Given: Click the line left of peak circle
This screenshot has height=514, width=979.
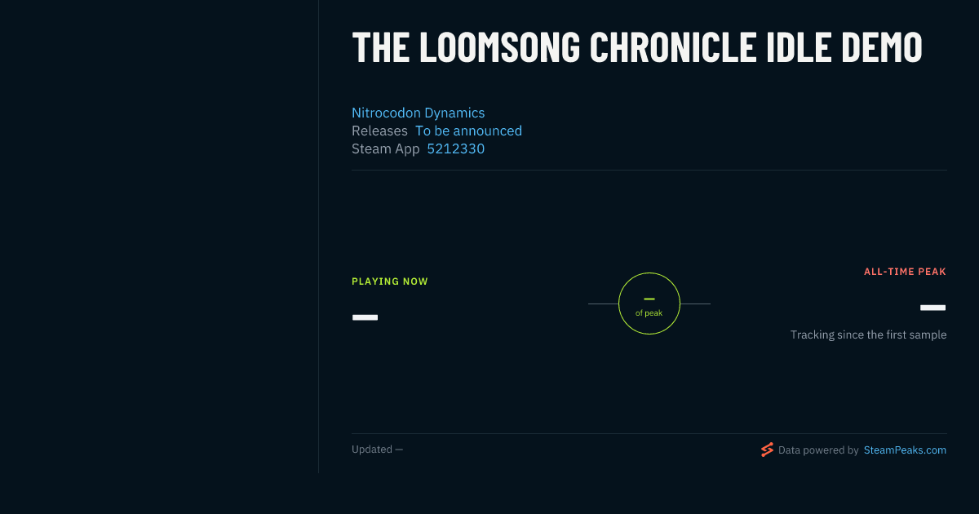Looking at the screenshot, I should point(603,304).
